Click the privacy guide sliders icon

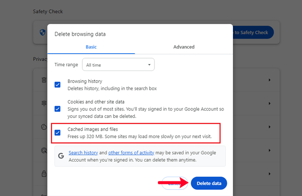tap(44, 104)
